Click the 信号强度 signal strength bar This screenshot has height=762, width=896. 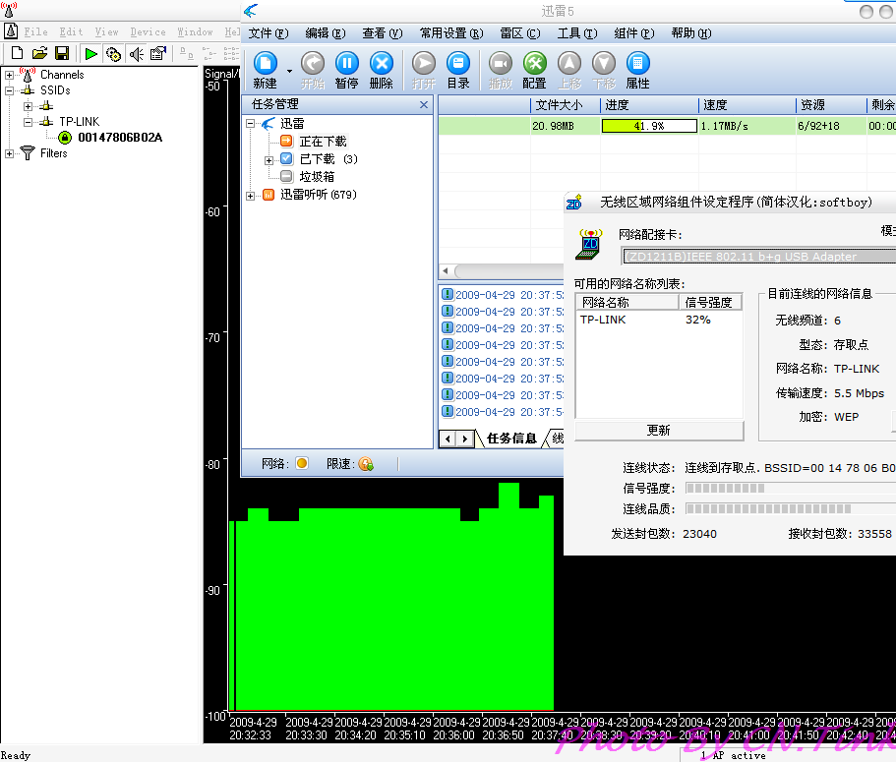pos(791,488)
